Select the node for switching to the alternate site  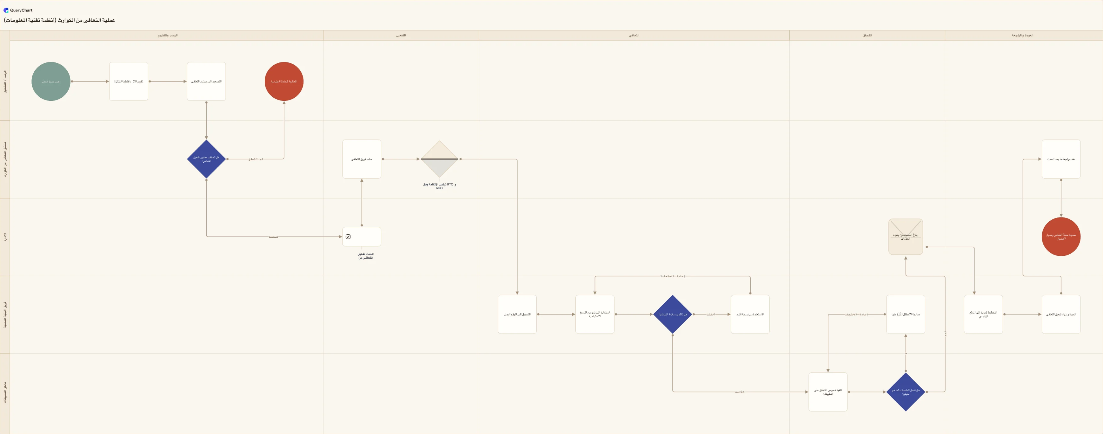[x=517, y=314]
